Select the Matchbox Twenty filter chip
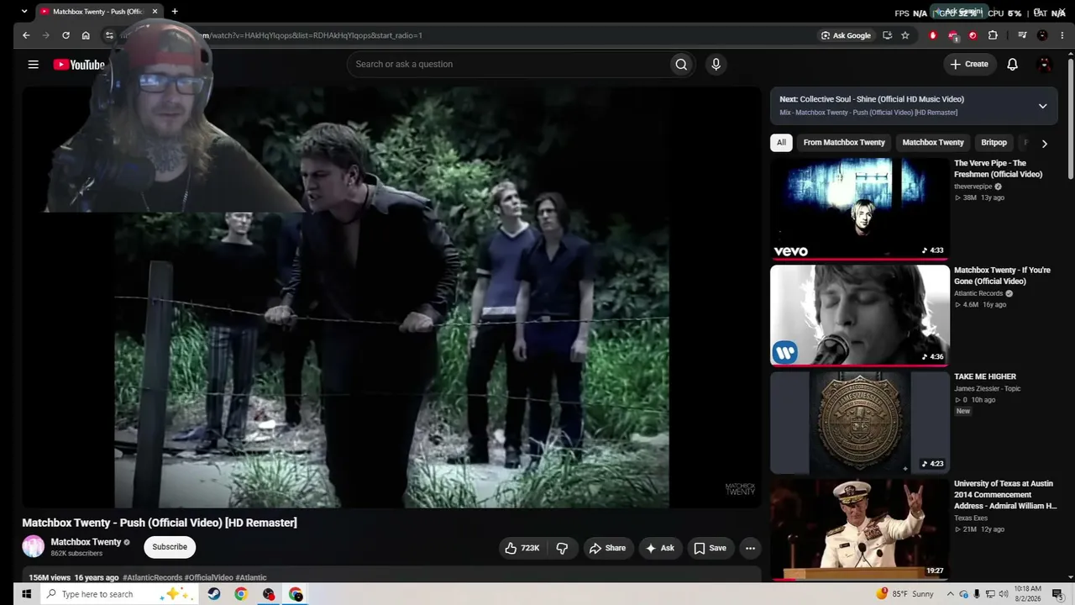Image resolution: width=1075 pixels, height=605 pixels. pos(933,143)
